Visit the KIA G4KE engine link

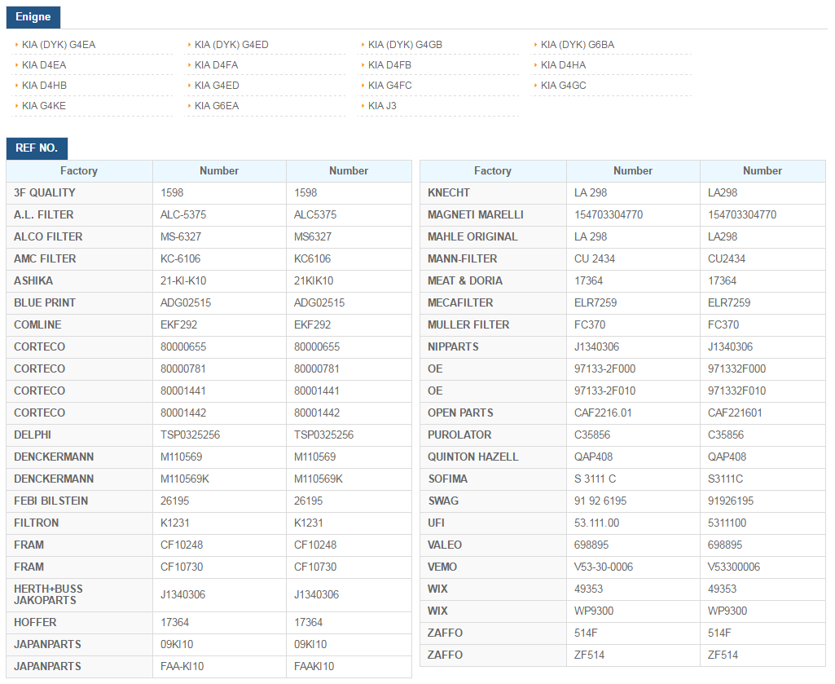coord(44,105)
